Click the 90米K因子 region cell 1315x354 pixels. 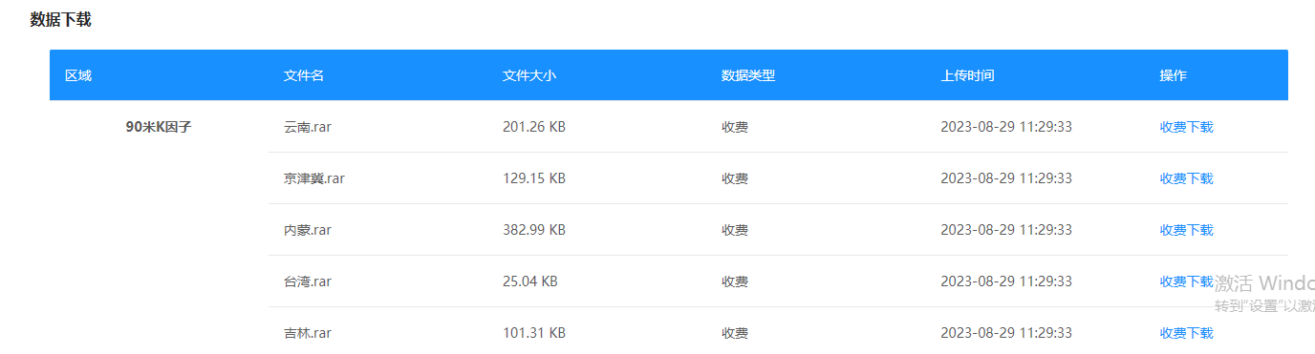tap(159, 127)
